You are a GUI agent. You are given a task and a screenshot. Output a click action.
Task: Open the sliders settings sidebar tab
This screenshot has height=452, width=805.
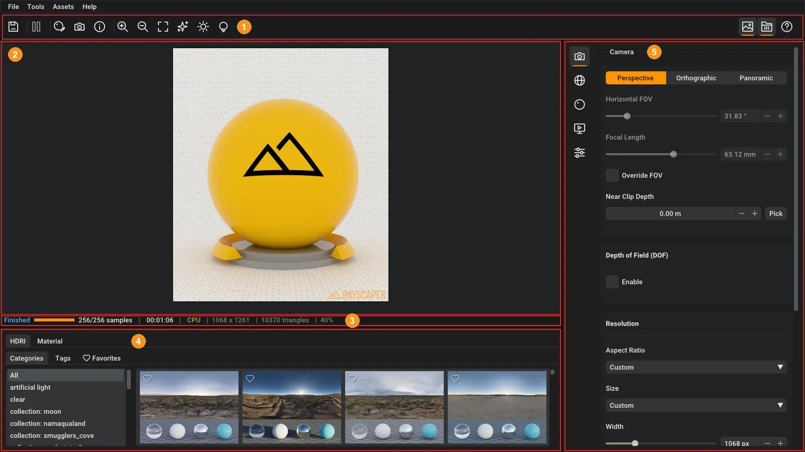(x=580, y=153)
